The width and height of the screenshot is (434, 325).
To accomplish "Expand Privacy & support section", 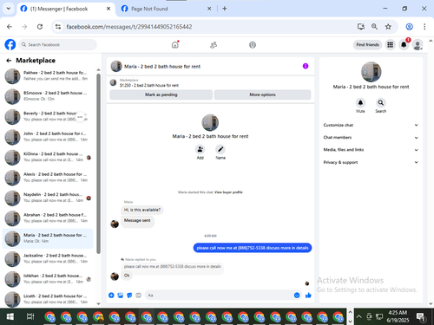I will (x=371, y=162).
